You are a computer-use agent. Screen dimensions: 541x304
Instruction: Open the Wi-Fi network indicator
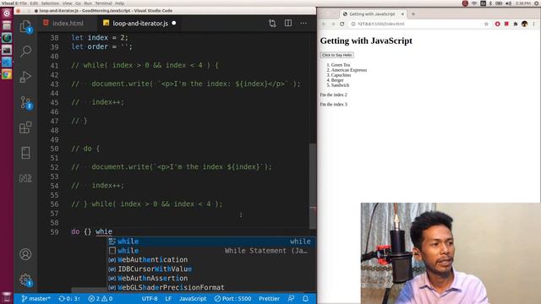pyautogui.click(x=474, y=3)
